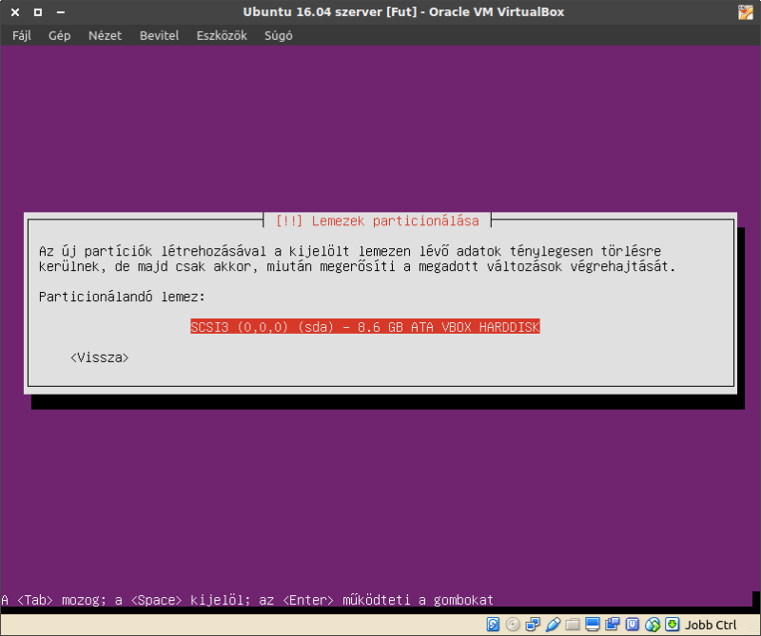Click the 'Particionálandó lemez:' label
The height and width of the screenshot is (636, 761).
tap(122, 297)
